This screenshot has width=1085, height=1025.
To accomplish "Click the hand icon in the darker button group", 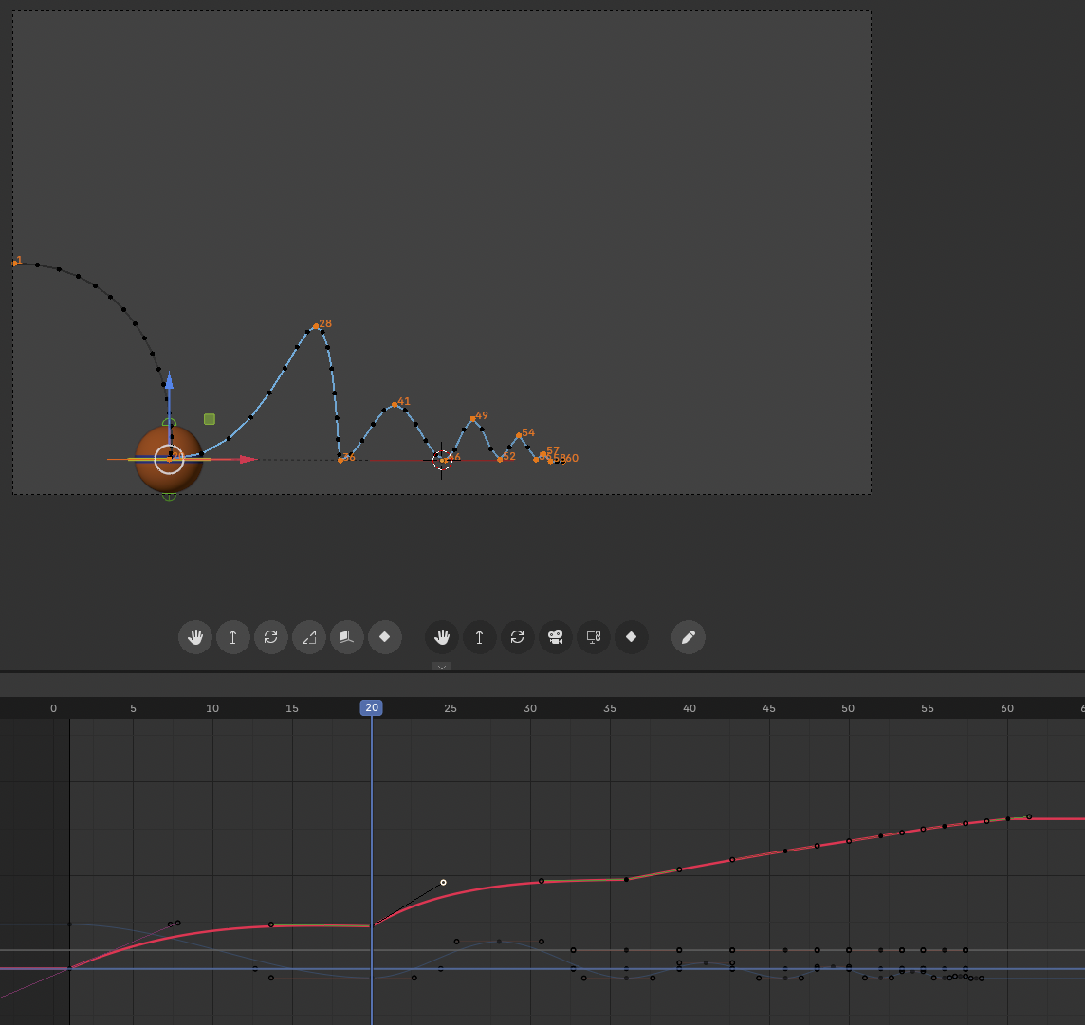I will click(x=441, y=637).
